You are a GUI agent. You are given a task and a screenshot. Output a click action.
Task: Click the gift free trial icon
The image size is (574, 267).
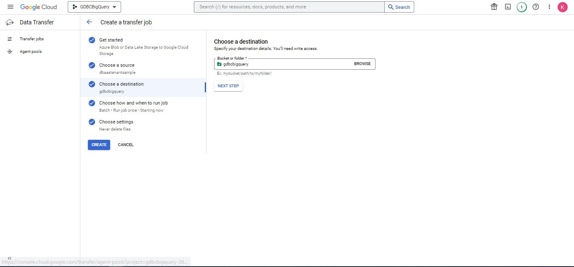point(494,7)
